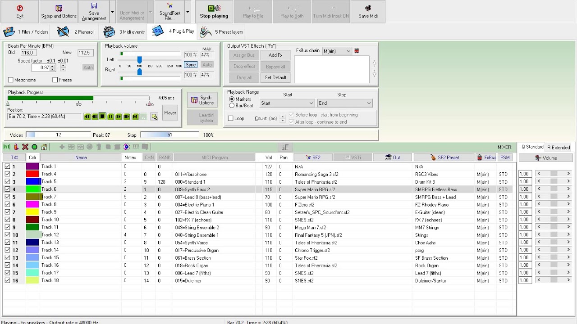Screen dimensions: 577x324
Task: Click the Speed factor spinner arrows
Action: coord(53,68)
